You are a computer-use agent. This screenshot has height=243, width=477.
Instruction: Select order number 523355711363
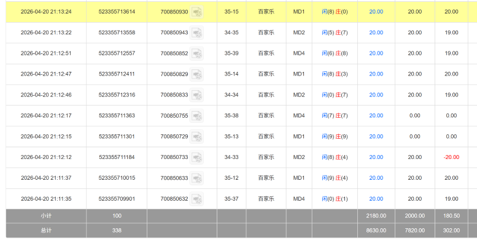117,115
